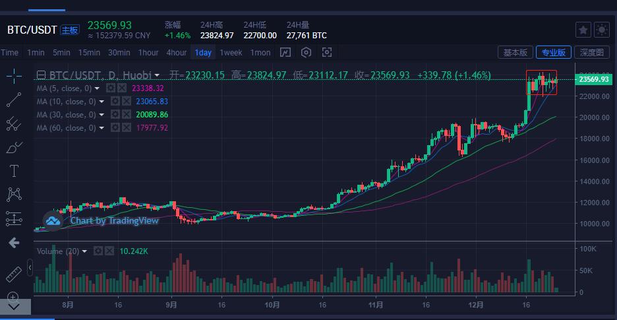Expand the BTC/USDT Huobi dropdown arrow

tap(157, 76)
